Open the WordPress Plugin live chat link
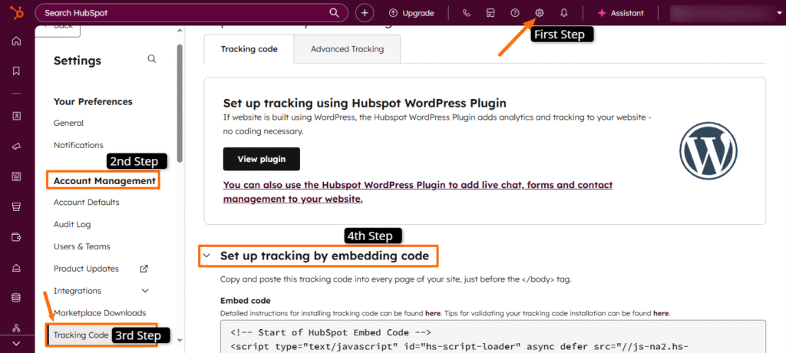786x353 pixels. point(418,192)
